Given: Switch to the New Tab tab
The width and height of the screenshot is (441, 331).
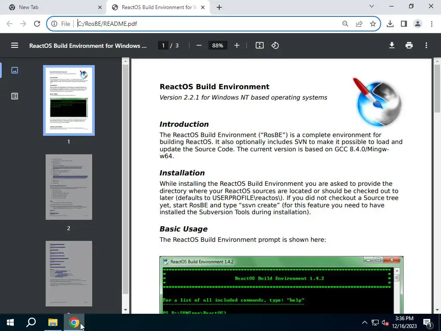Looking at the screenshot, I should [x=53, y=7].
